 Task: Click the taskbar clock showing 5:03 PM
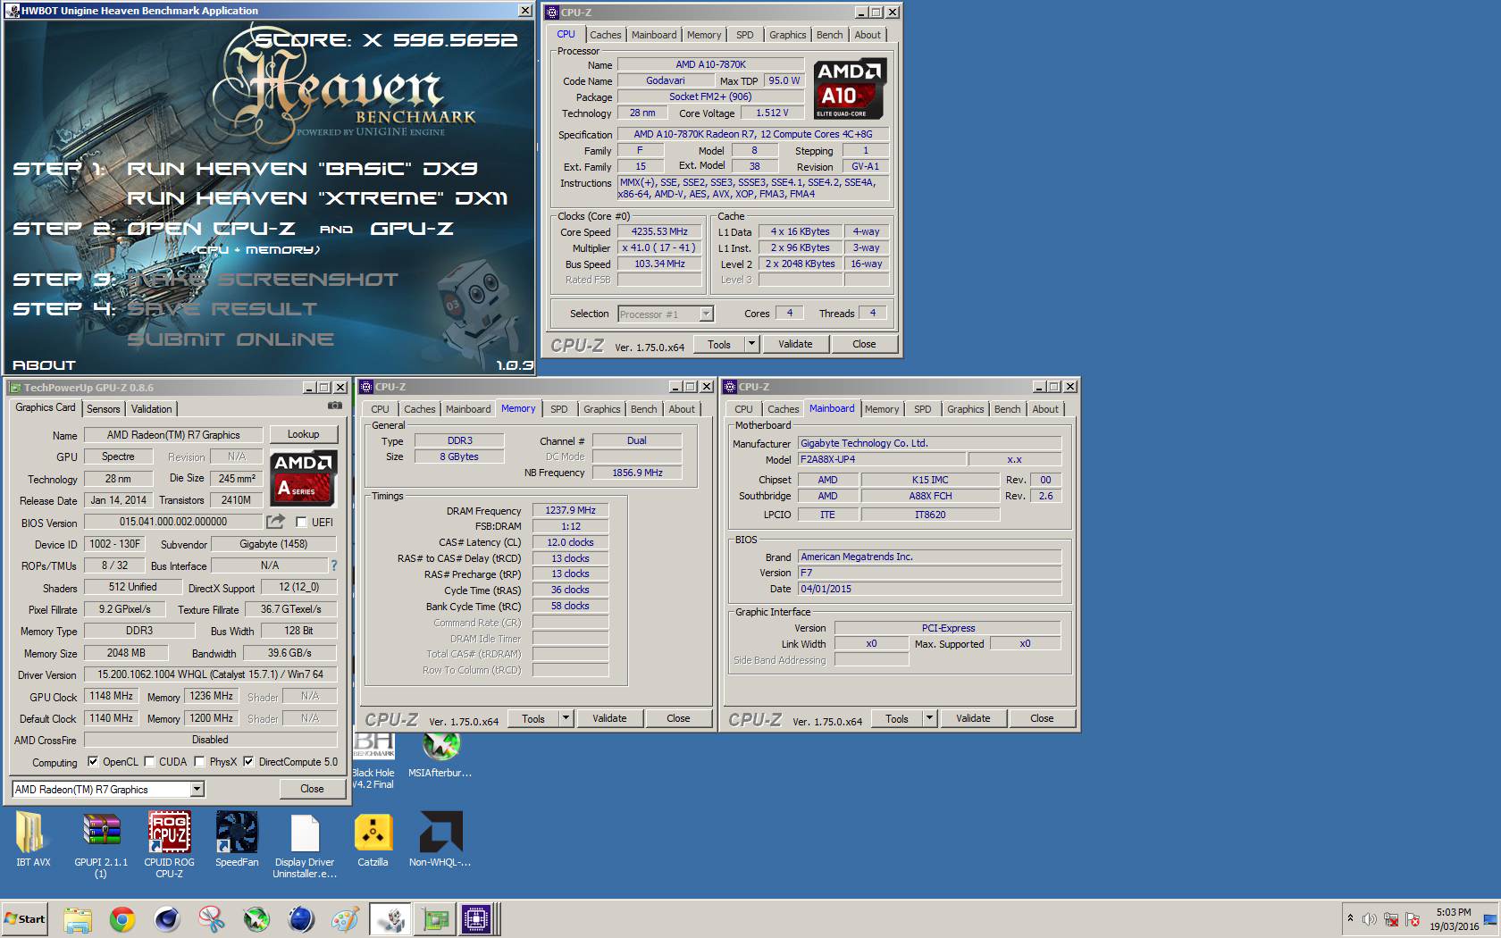point(1454,919)
